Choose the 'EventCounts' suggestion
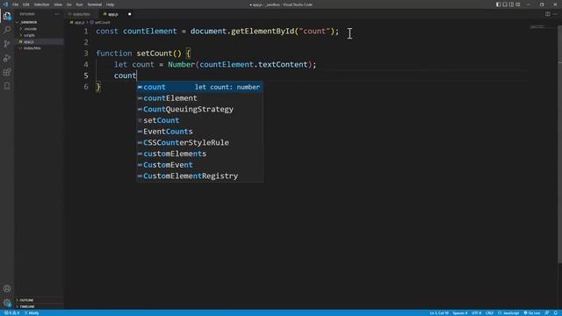The image size is (562, 316). pyautogui.click(x=199, y=132)
